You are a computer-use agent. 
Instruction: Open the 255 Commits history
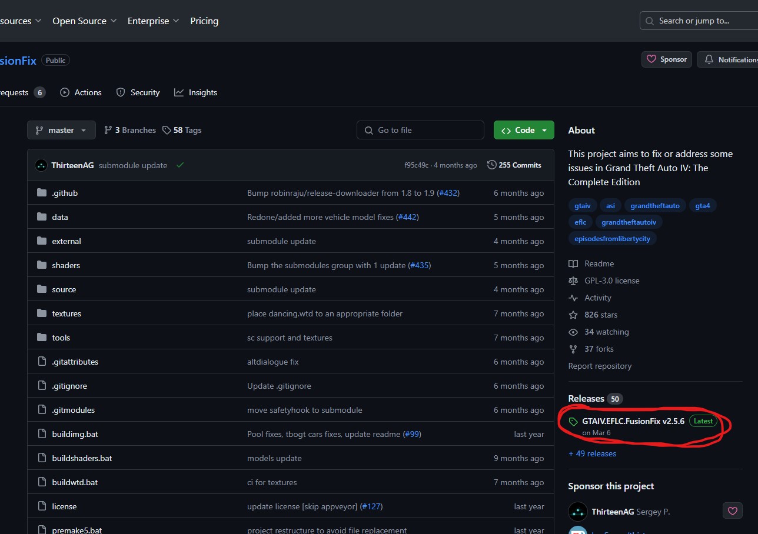pyautogui.click(x=514, y=165)
